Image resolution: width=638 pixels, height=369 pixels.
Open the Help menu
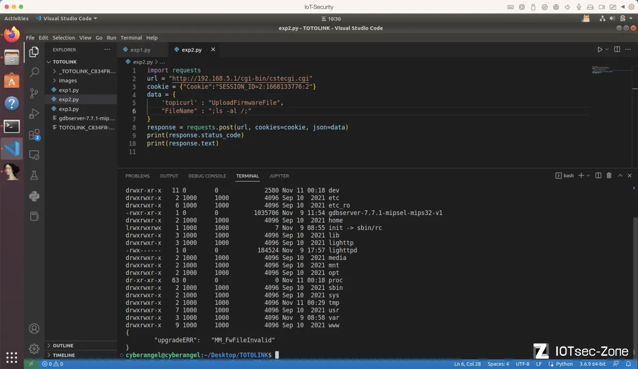(x=152, y=37)
